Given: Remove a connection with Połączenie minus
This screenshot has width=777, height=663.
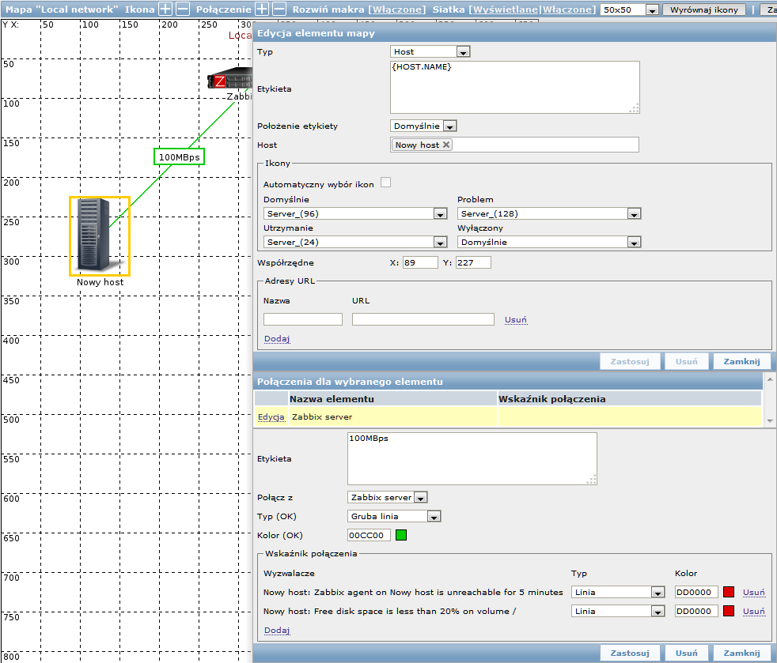Looking at the screenshot, I should (x=279, y=9).
